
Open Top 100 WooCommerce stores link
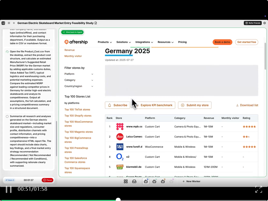78,124
